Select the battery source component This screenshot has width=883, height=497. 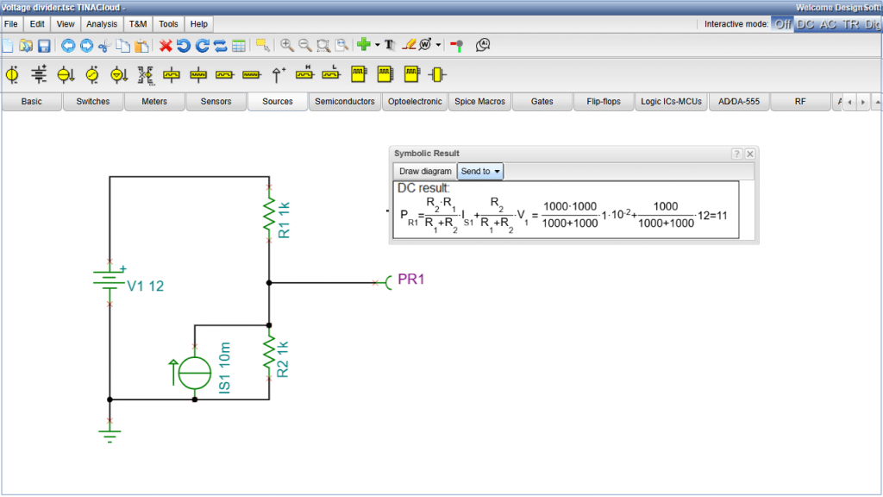(x=39, y=75)
